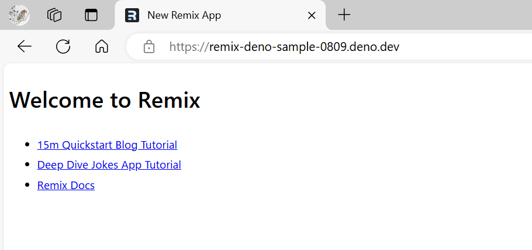Image resolution: width=532 pixels, height=250 pixels.
Task: Open 15m Quickstart Blog Tutorial link
Action: [x=107, y=145]
